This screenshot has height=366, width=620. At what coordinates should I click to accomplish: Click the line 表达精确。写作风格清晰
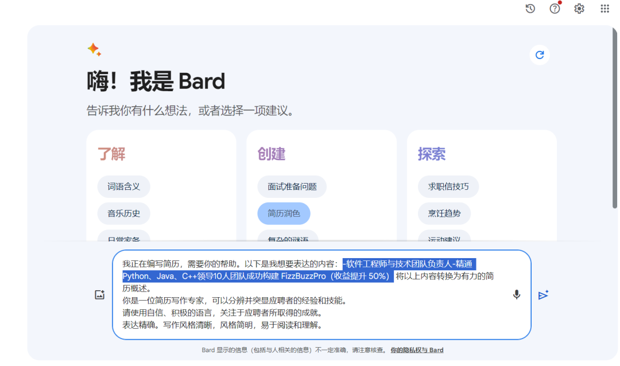[x=224, y=325]
